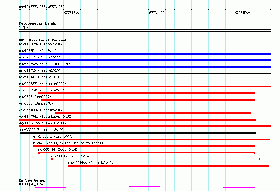Click the right arrow of the ruler
The width and height of the screenshot is (280, 191).
pos(270,10)
